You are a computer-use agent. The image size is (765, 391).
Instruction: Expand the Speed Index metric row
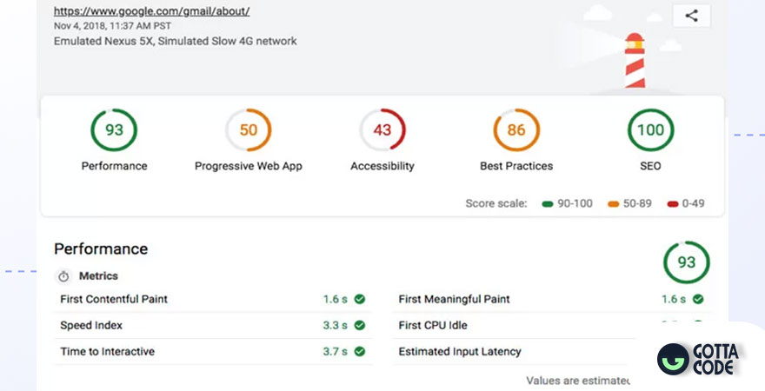click(x=213, y=326)
